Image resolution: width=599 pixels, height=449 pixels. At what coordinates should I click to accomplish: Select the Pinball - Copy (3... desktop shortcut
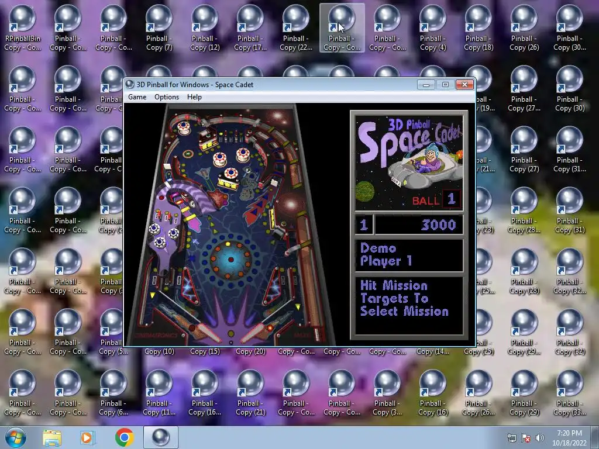click(387, 393)
